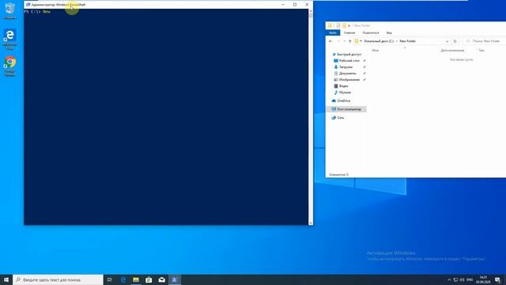Click the volume tray icon
This screenshot has height=285, width=506.
pyautogui.click(x=462, y=279)
